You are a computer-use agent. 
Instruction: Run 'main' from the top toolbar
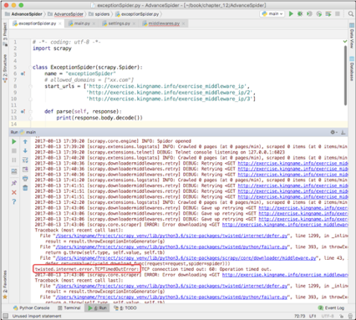tap(291, 13)
